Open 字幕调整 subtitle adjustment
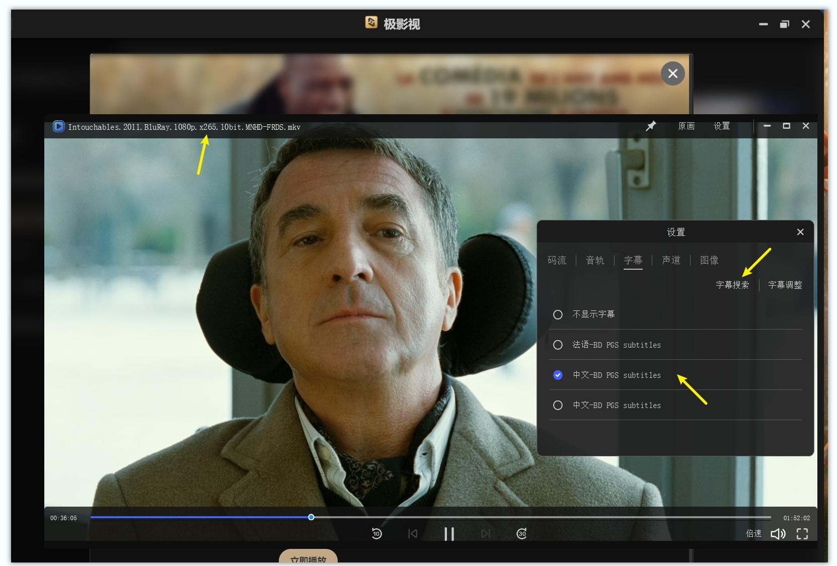The width and height of the screenshot is (837, 566). point(785,285)
